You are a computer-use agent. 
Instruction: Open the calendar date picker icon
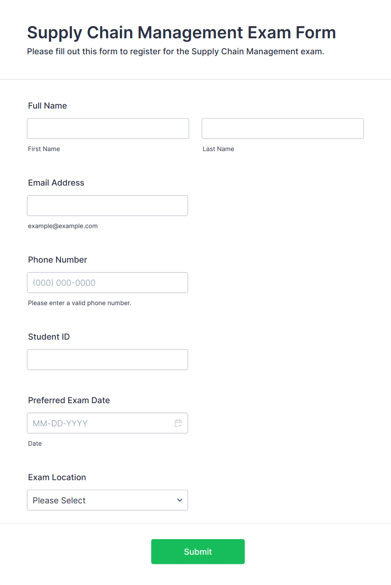178,423
